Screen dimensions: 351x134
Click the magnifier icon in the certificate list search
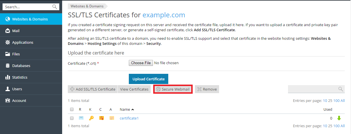pyautogui.click(x=341, y=89)
